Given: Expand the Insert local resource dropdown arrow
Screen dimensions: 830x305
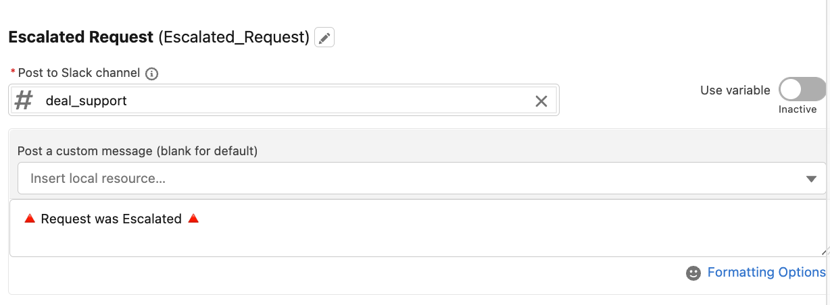Looking at the screenshot, I should coord(812,179).
